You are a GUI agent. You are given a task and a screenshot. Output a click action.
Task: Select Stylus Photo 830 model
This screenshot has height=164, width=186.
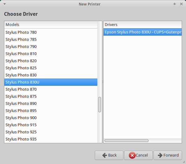(x=51, y=75)
